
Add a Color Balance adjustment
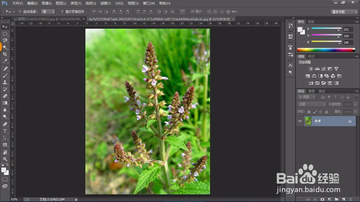pyautogui.click(x=314, y=76)
